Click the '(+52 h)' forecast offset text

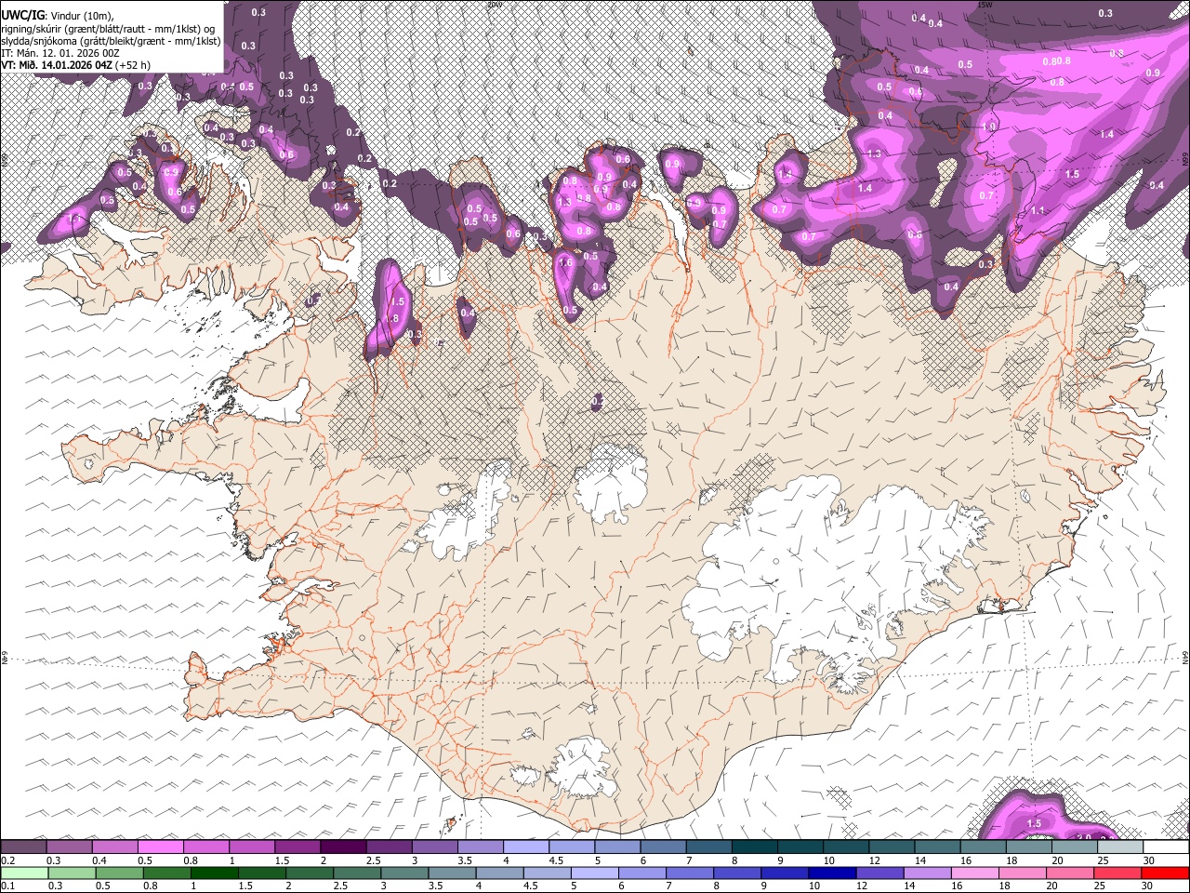tap(133, 65)
